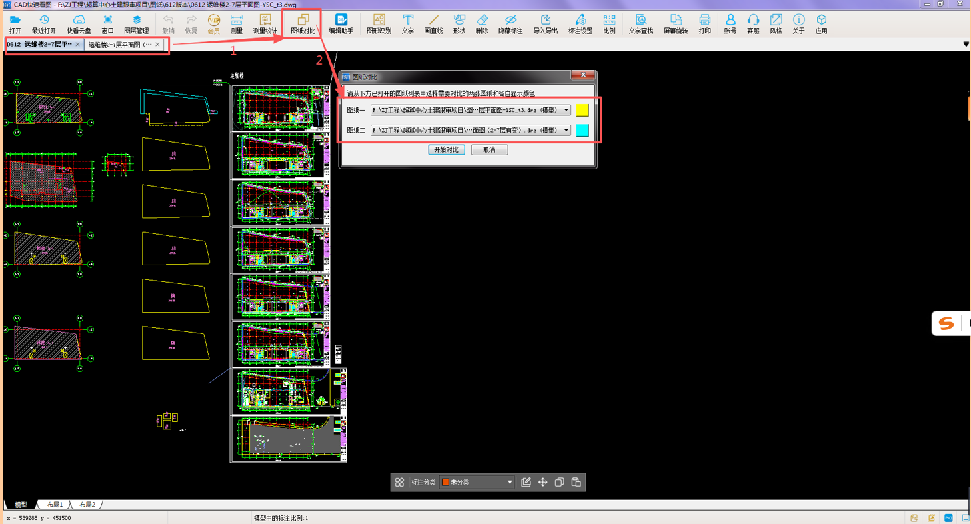Click 取消 to cancel the comparison

click(x=489, y=150)
